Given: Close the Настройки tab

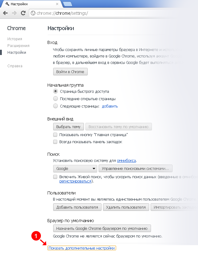Looking at the screenshot, I should 57,4.
